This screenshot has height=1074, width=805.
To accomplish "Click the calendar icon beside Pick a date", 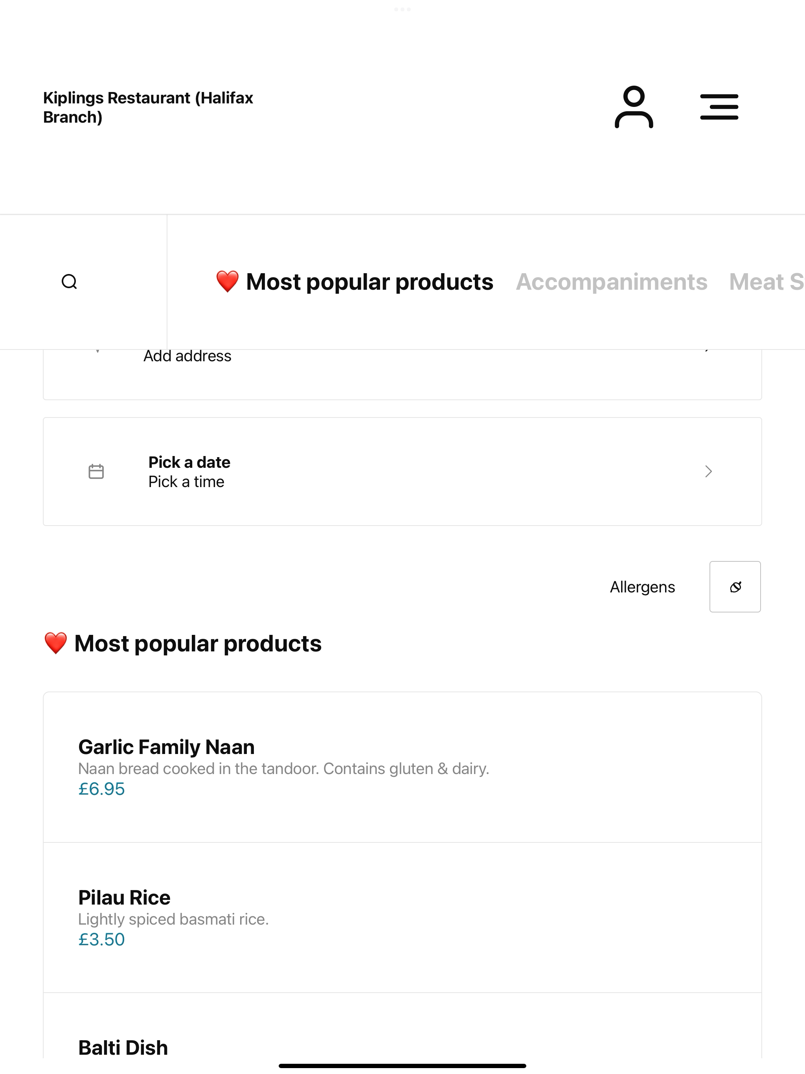I will (96, 471).
